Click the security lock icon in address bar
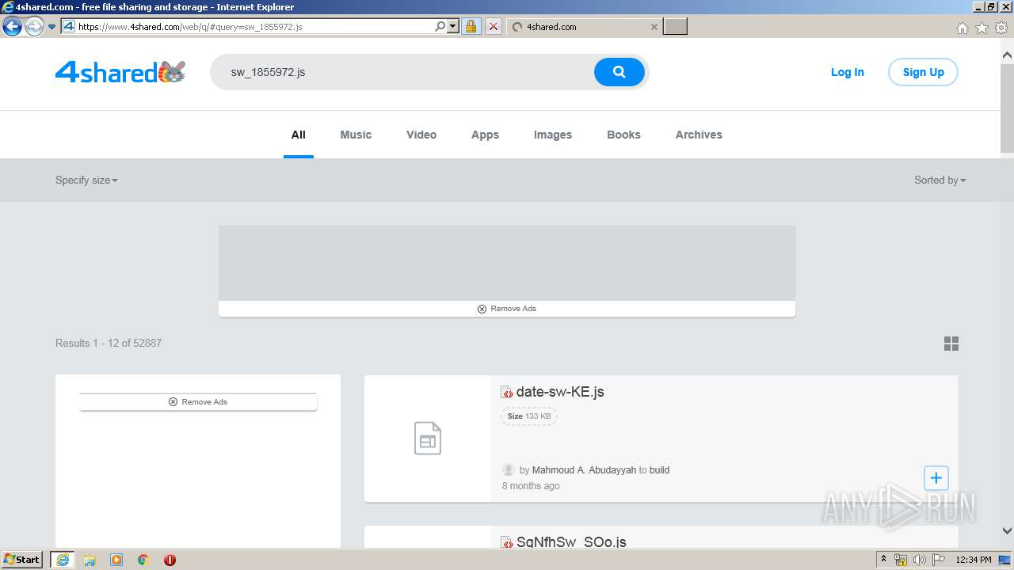The image size is (1014, 570). pyautogui.click(x=471, y=27)
